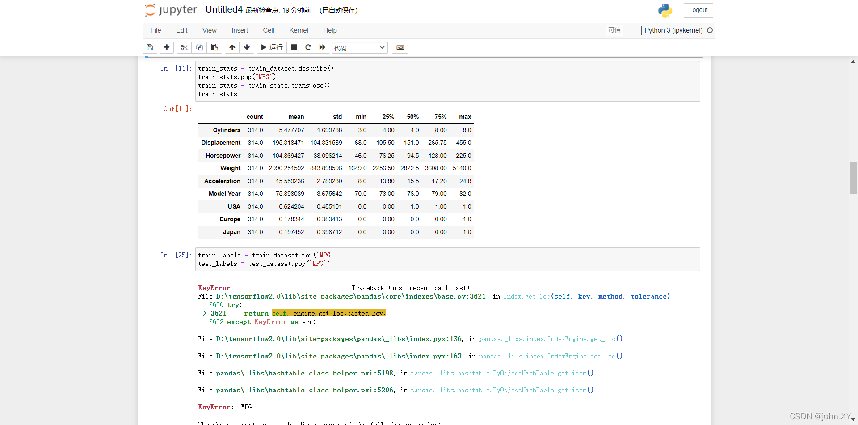
Task: Click the scrollbar up arrow
Action: (853, 62)
